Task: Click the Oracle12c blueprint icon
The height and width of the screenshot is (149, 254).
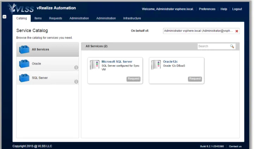Action: tap(156, 65)
